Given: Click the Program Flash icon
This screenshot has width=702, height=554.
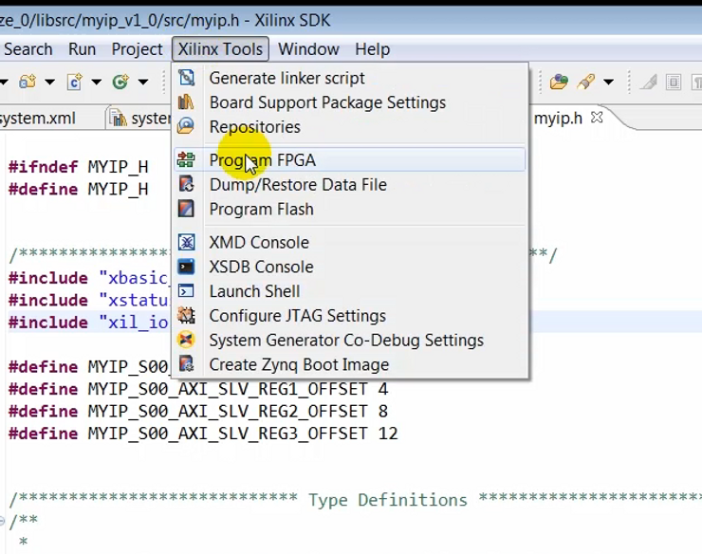Looking at the screenshot, I should (186, 209).
